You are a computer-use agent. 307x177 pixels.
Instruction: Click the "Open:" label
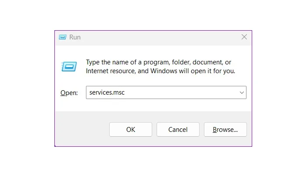(69, 93)
